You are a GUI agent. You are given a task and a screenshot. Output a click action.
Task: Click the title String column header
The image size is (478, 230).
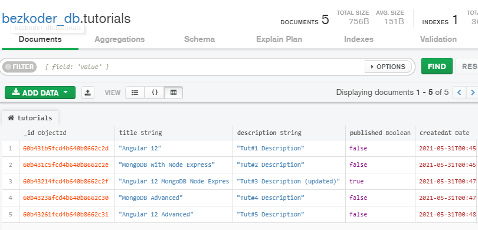(173, 133)
